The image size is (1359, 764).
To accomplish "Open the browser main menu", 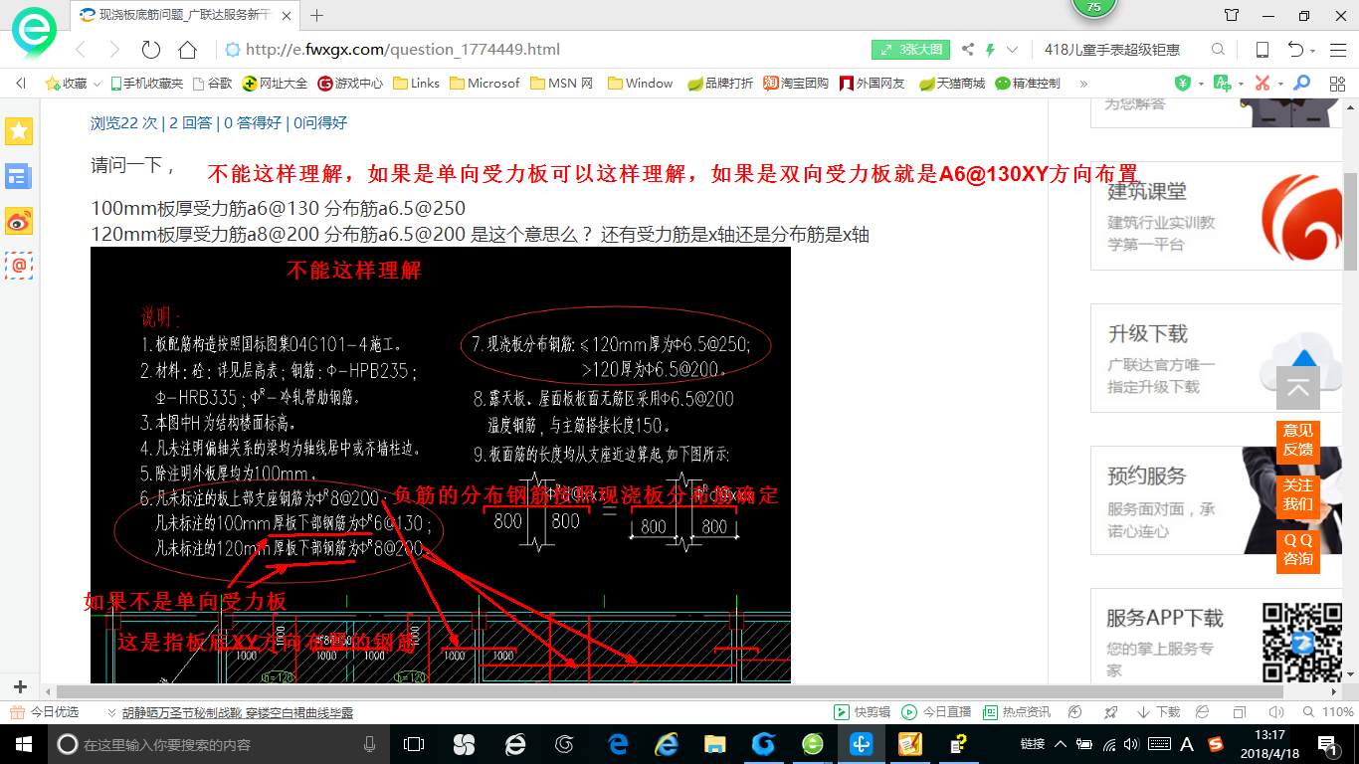I will click(1336, 50).
